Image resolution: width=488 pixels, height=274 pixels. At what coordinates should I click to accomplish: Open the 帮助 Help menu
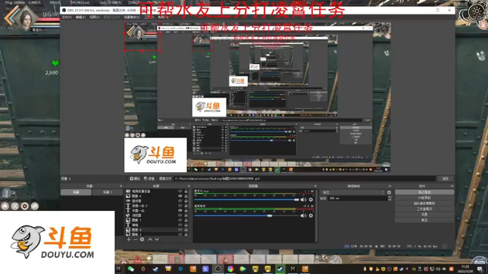pyautogui.click(x=163, y=17)
